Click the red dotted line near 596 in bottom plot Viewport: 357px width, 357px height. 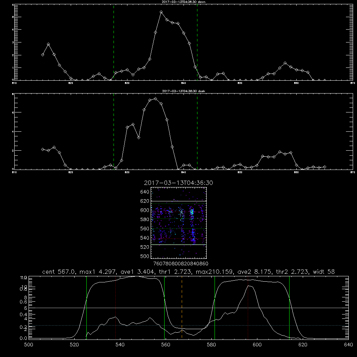248,307
